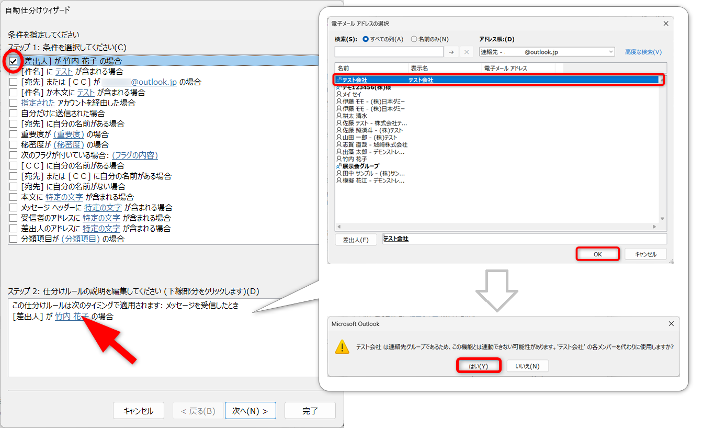Select the 名前のみ search radio button
This screenshot has width=703, height=428.
pyautogui.click(x=414, y=39)
